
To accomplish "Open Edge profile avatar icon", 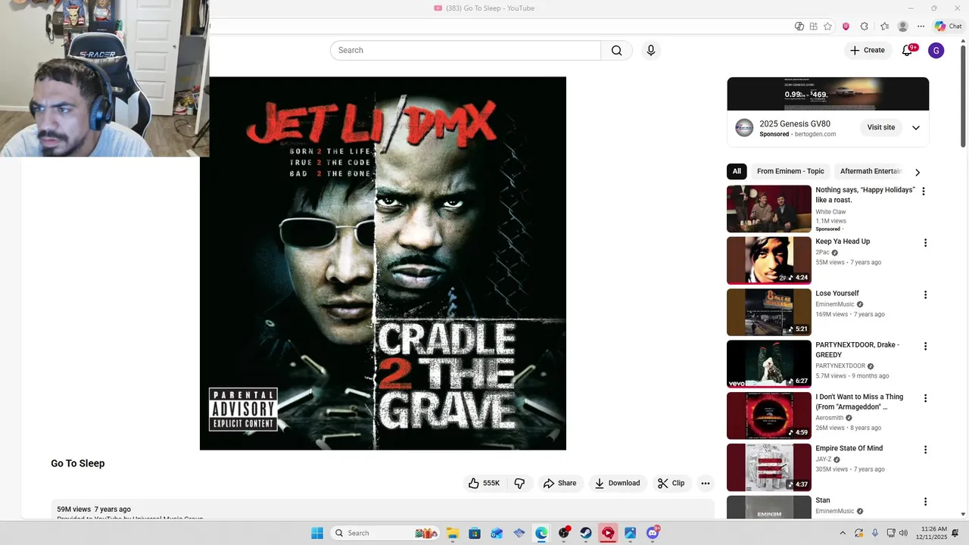I will (902, 26).
